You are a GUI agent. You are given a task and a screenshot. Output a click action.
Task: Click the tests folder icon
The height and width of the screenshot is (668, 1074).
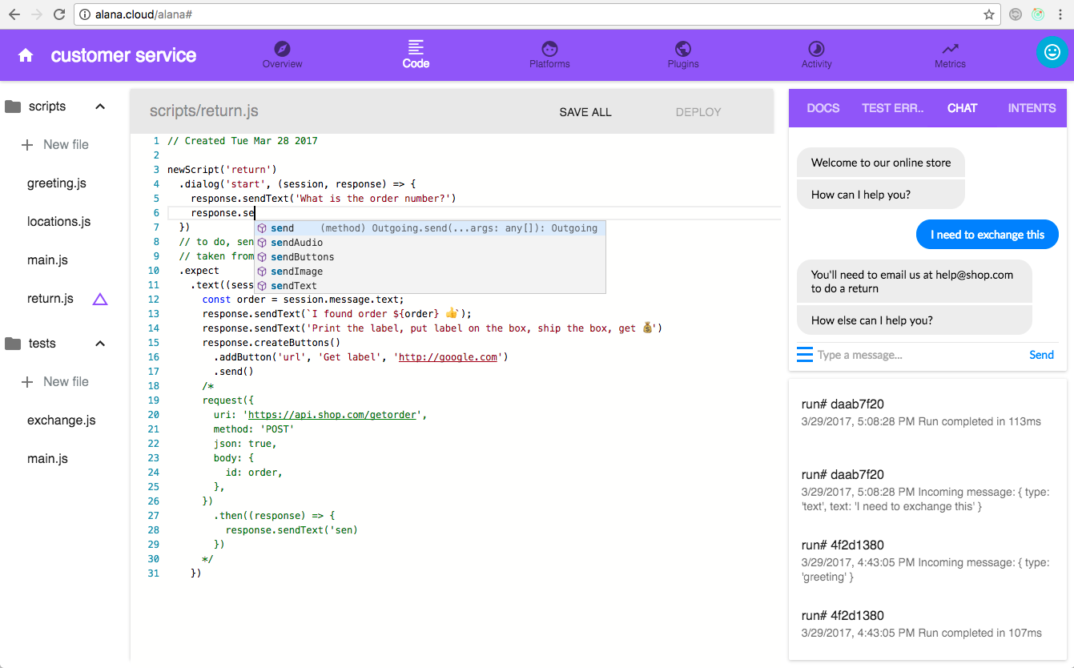13,344
